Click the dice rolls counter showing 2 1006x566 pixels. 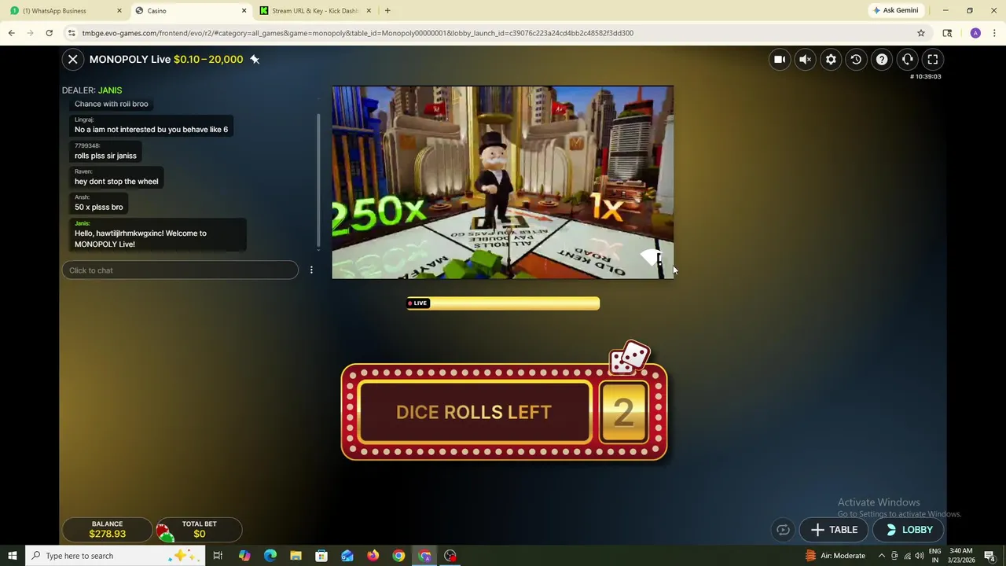[623, 413]
